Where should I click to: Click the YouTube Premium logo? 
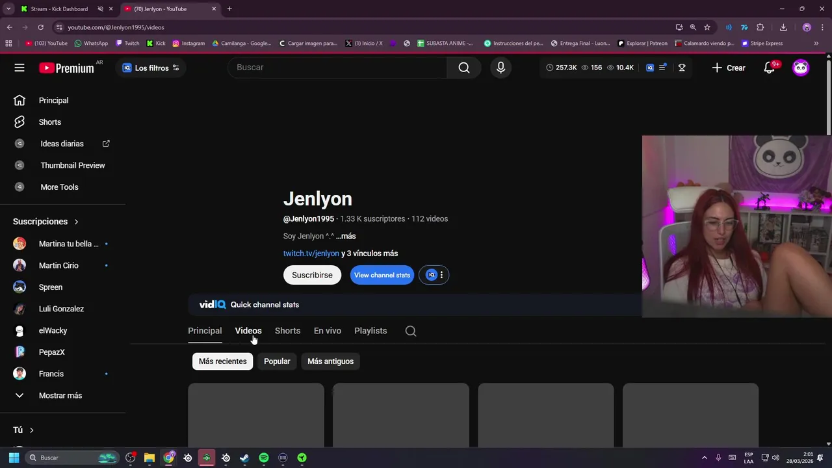[66, 68]
